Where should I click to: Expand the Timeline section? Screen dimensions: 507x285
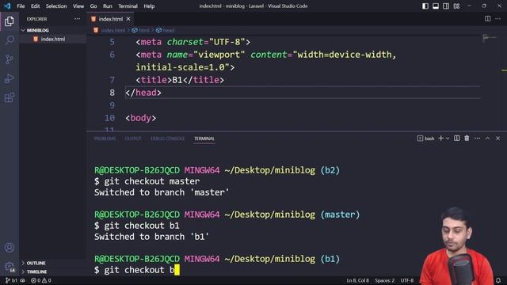point(53,272)
